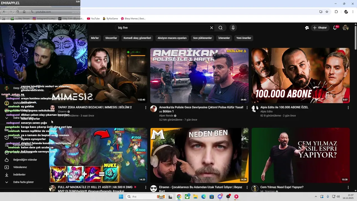Open the Alpis Edits ile 100.000 ABONE ÖZEL title
The width and height of the screenshot is (357, 201).
pyautogui.click(x=284, y=107)
